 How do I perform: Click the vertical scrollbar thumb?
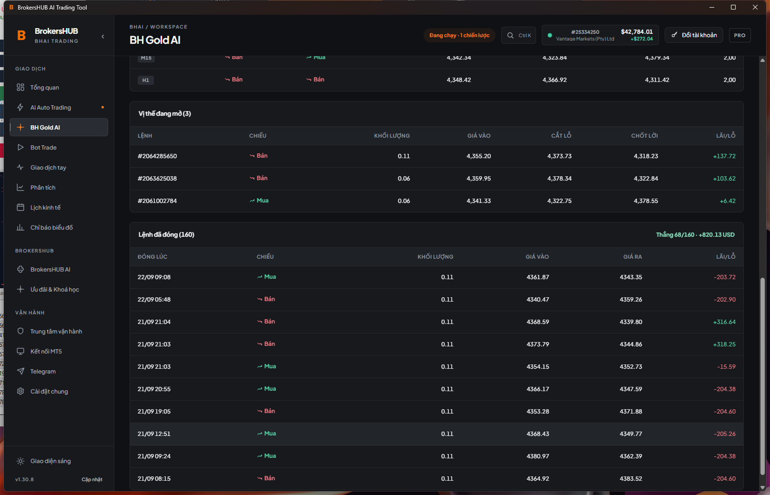[762, 376]
